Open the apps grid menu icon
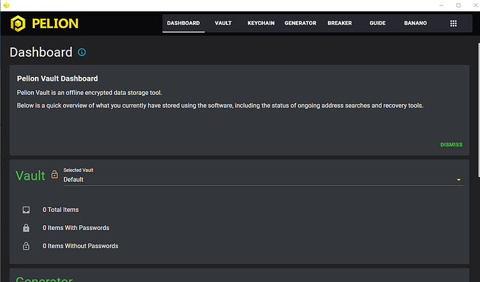Screen dimensions: 480x282 (453, 23)
